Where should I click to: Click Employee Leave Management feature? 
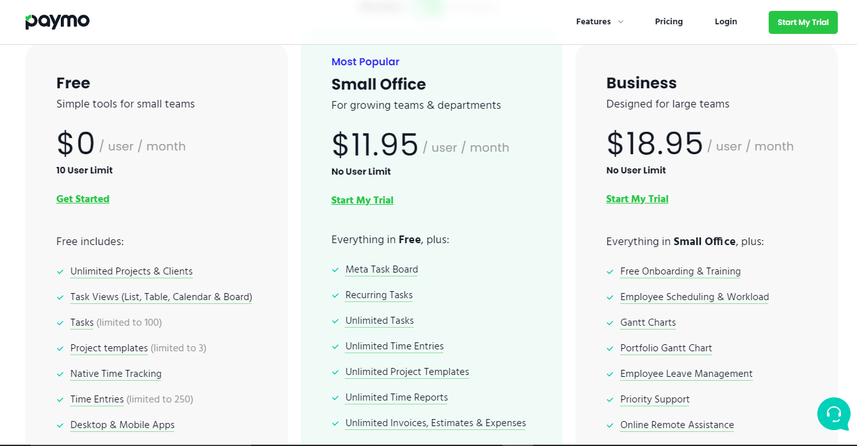686,374
